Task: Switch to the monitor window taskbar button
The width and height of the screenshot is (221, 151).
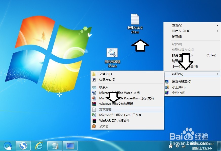Action: point(70,146)
